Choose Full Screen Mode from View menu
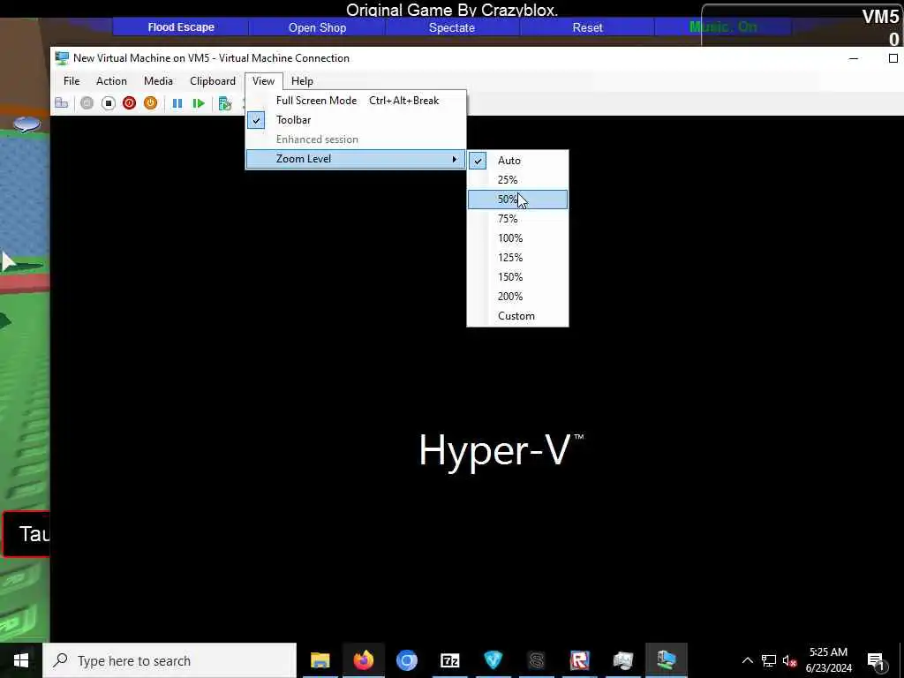 (356, 101)
